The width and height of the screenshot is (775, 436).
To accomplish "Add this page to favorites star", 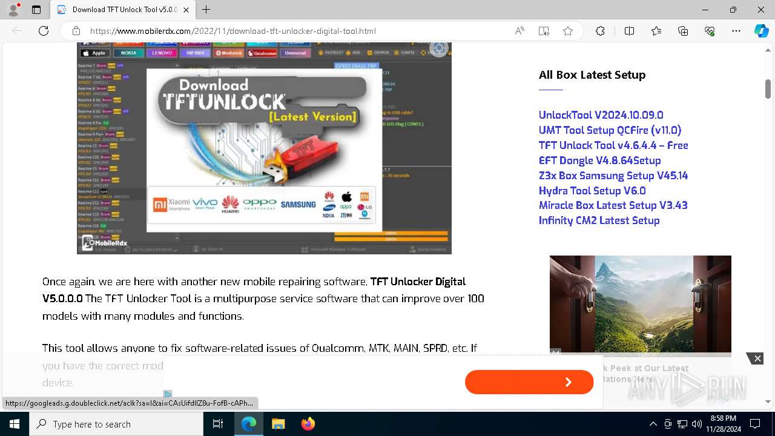I will [x=568, y=31].
